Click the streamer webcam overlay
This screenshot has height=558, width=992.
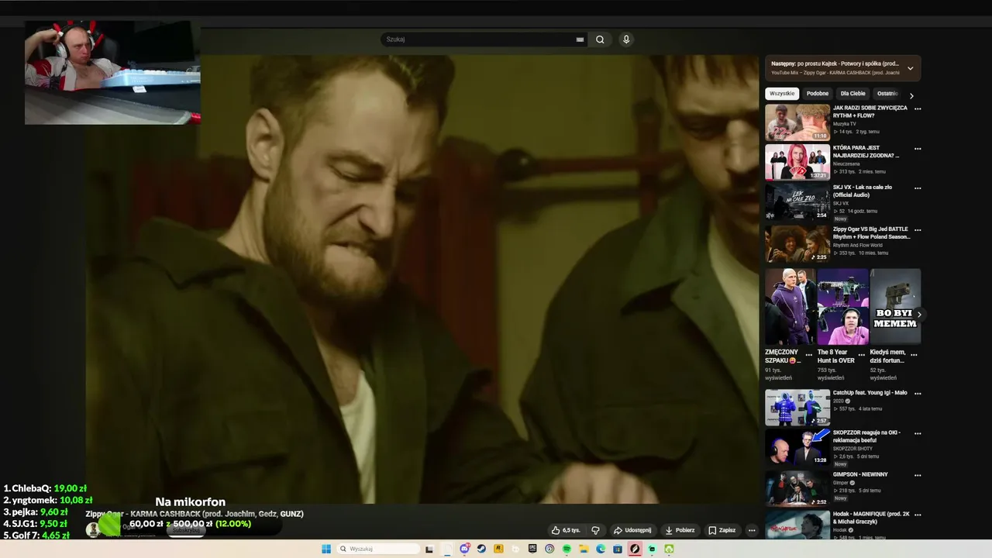112,73
